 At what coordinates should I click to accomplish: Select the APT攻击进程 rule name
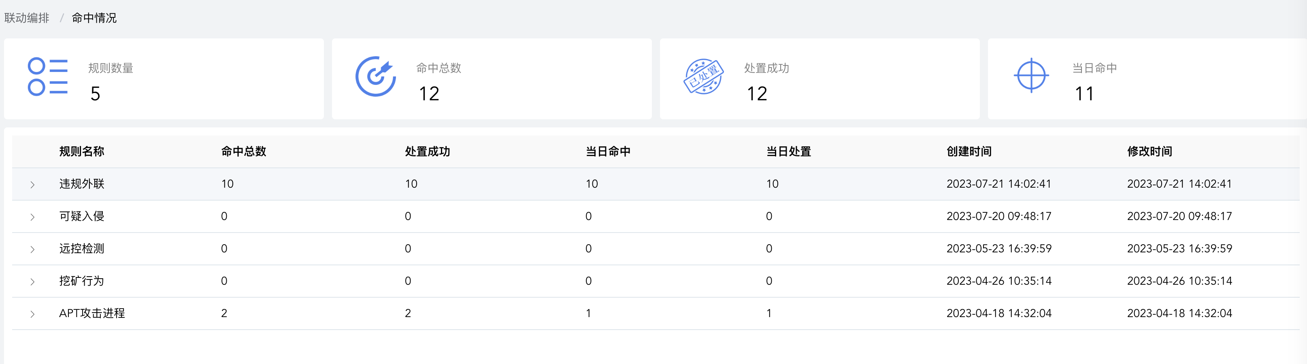click(92, 313)
